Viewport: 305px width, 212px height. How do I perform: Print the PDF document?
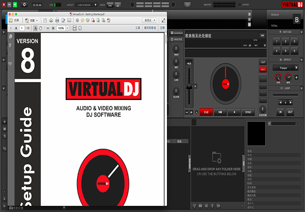coord(57,21)
